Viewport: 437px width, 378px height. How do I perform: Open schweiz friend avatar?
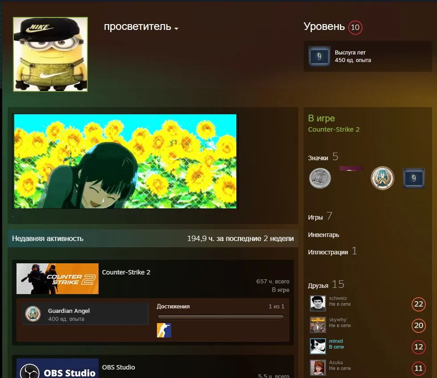tap(318, 303)
